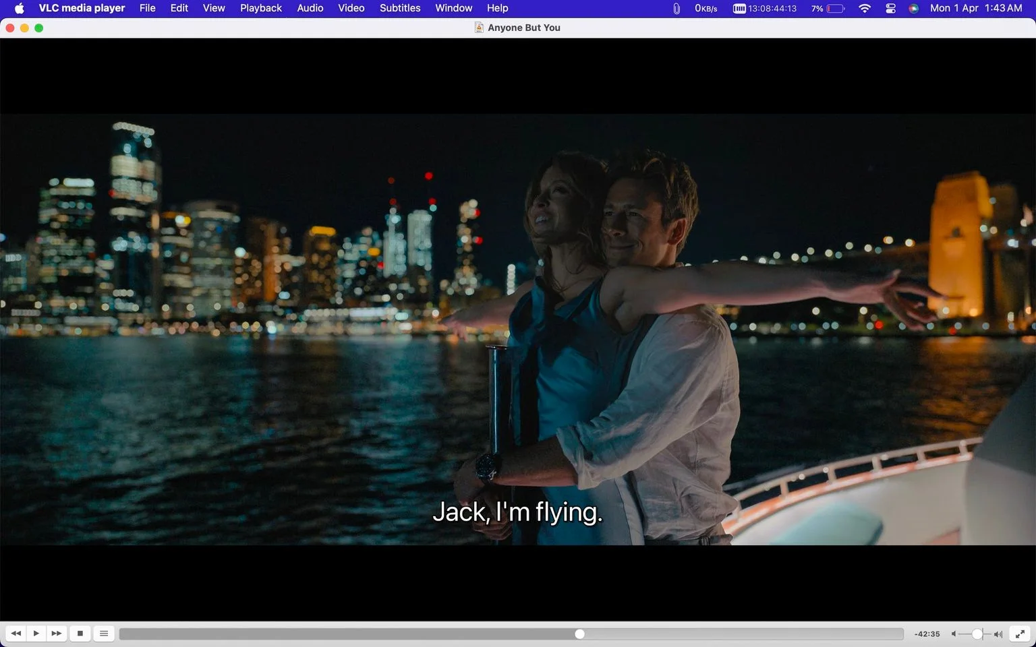Set maximum volume via loud speaker icon
Viewport: 1036px width, 647px height.
click(x=998, y=634)
